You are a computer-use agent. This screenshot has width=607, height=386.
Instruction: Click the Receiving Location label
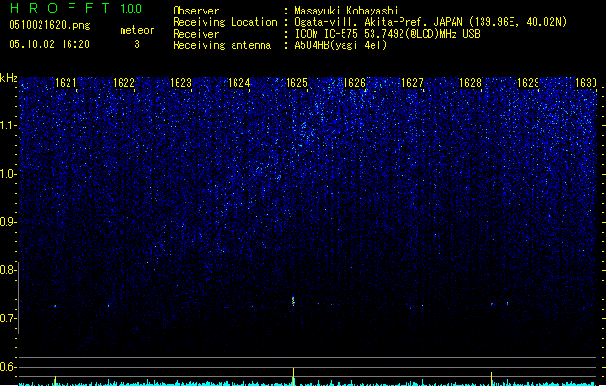(x=225, y=22)
